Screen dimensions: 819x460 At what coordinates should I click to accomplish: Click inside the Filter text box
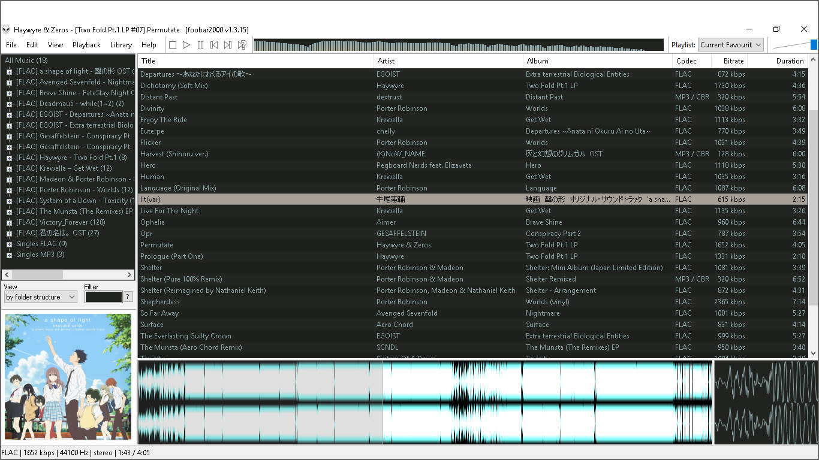103,296
